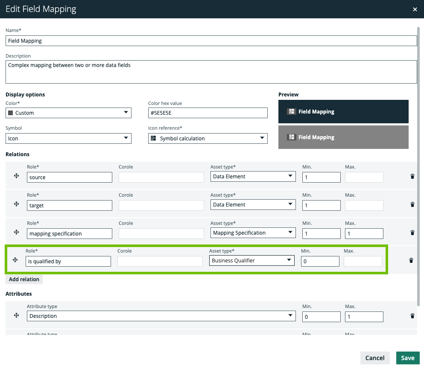Click the drag handle of the Description attribute
The width and height of the screenshot is (424, 384).
[16, 315]
